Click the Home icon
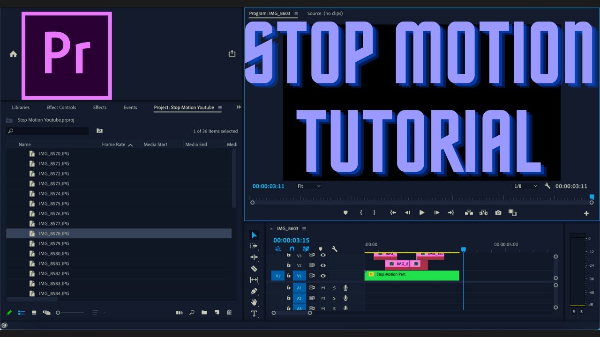The height and width of the screenshot is (337, 600). (13, 54)
